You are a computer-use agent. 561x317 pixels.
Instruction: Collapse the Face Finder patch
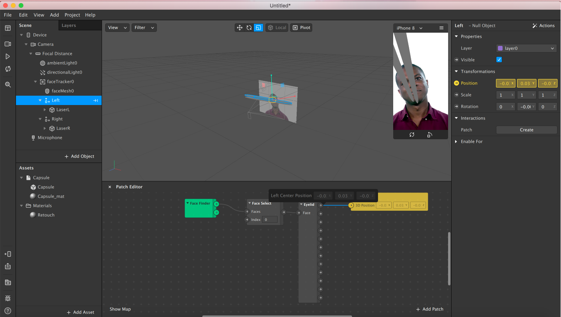click(x=188, y=203)
